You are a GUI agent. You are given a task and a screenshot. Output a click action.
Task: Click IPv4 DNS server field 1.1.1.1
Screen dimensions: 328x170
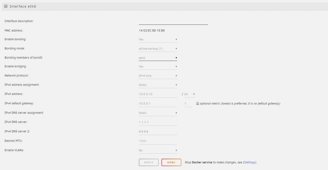tap(158, 122)
